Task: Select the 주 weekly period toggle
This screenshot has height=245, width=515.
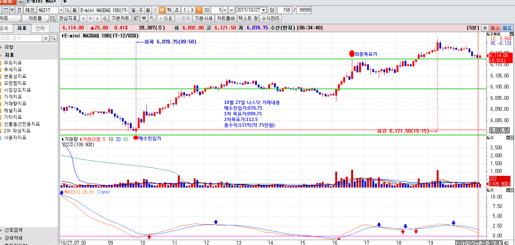Action: (140, 10)
